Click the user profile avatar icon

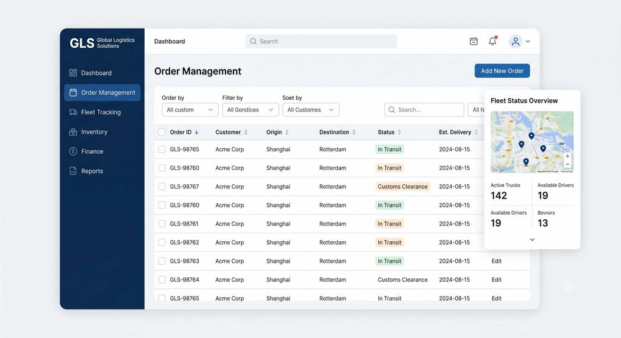pyautogui.click(x=515, y=41)
